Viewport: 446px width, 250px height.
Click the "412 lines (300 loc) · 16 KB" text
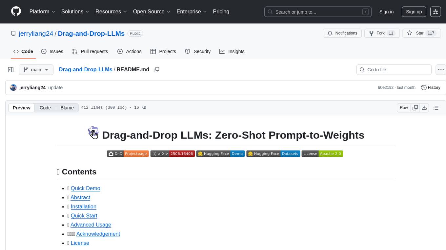tap(113, 108)
